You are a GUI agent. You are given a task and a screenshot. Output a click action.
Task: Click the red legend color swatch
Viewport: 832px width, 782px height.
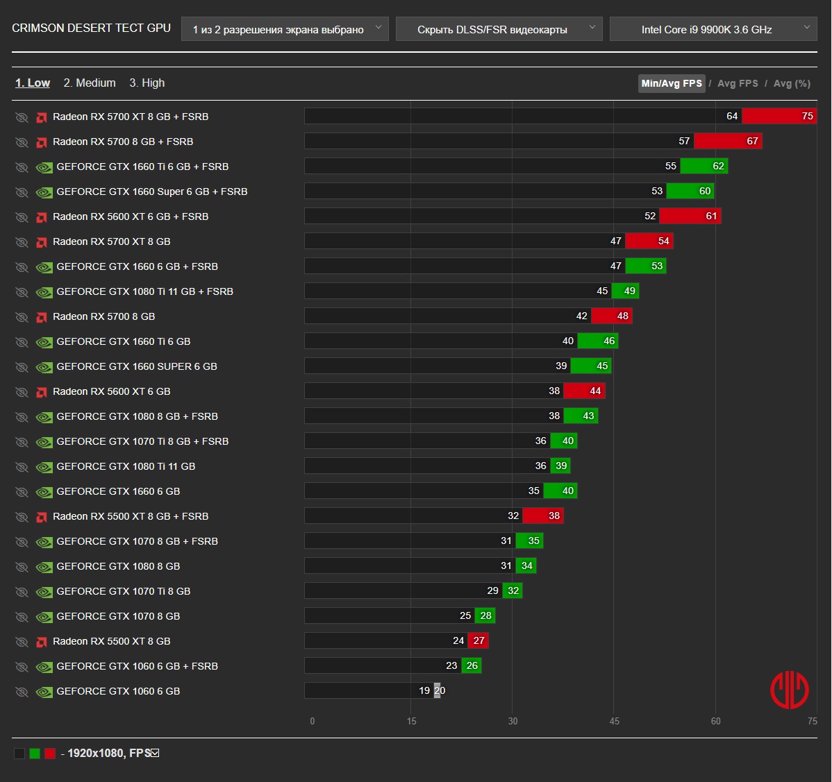(x=50, y=754)
